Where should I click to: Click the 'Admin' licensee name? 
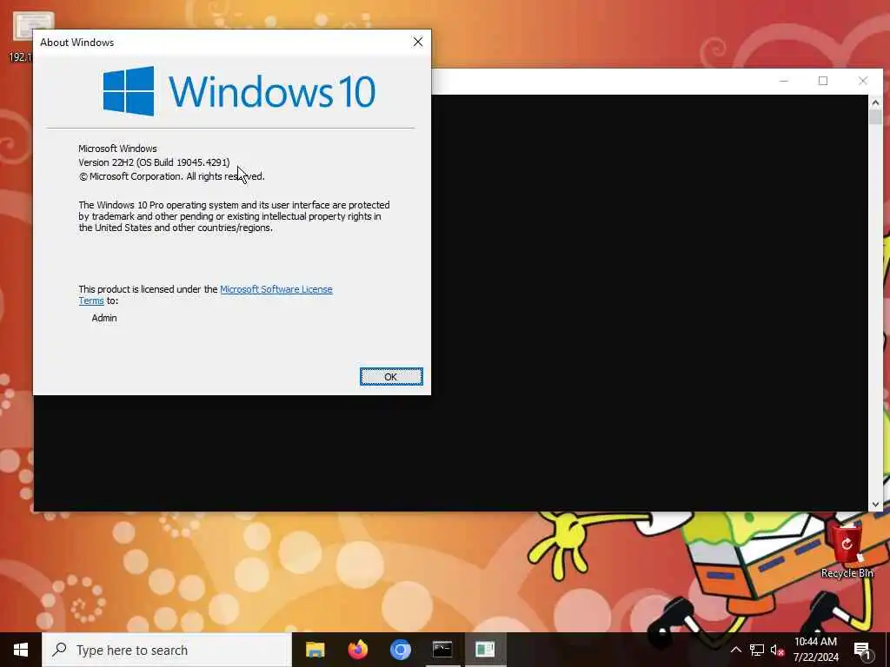(104, 318)
